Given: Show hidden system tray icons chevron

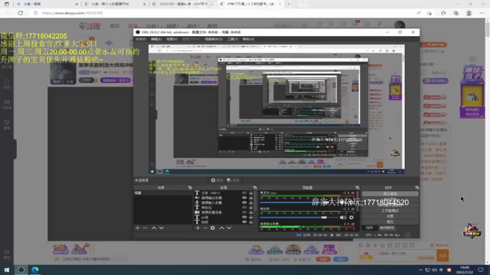Looking at the screenshot, I should (421, 270).
